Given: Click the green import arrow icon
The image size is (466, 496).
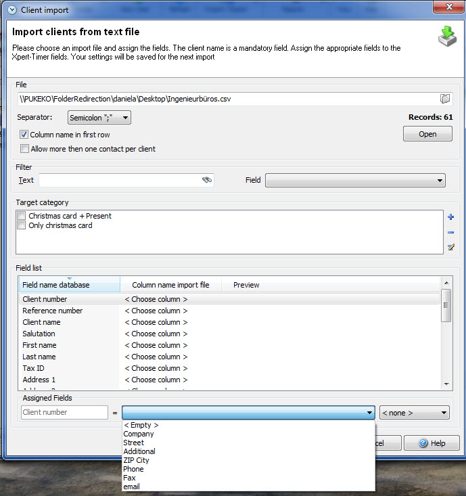Looking at the screenshot, I should (447, 37).
